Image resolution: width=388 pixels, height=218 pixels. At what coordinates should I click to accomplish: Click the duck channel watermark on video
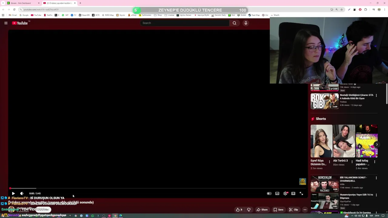(x=303, y=181)
